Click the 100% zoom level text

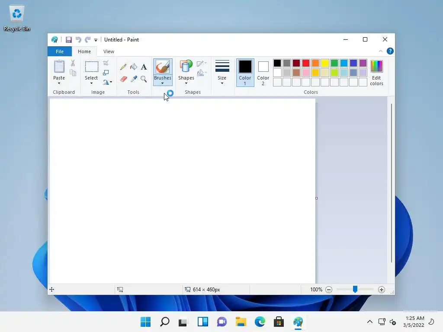pyautogui.click(x=316, y=290)
